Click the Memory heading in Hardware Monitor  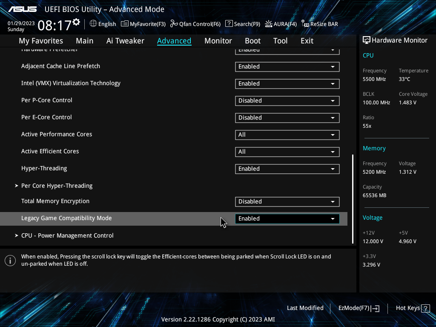coord(374,148)
